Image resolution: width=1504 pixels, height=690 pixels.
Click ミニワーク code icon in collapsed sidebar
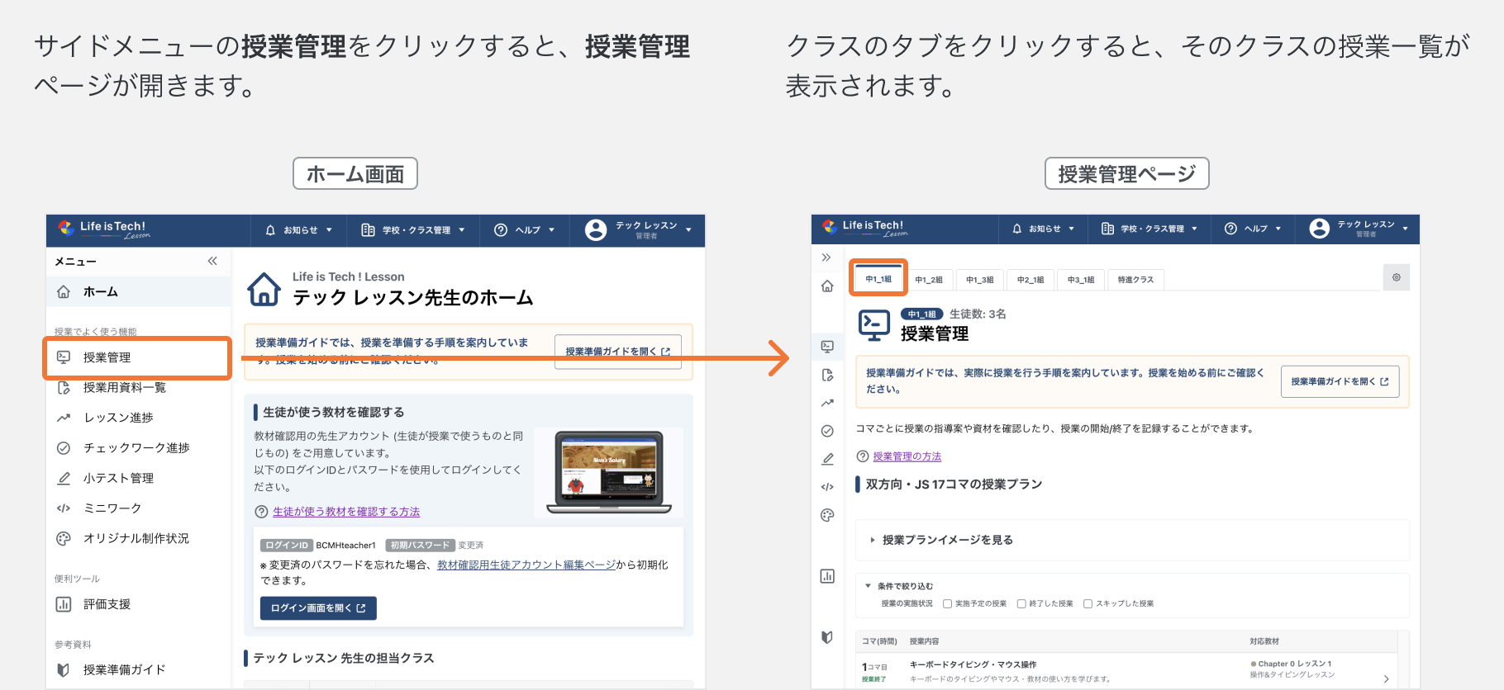click(827, 487)
